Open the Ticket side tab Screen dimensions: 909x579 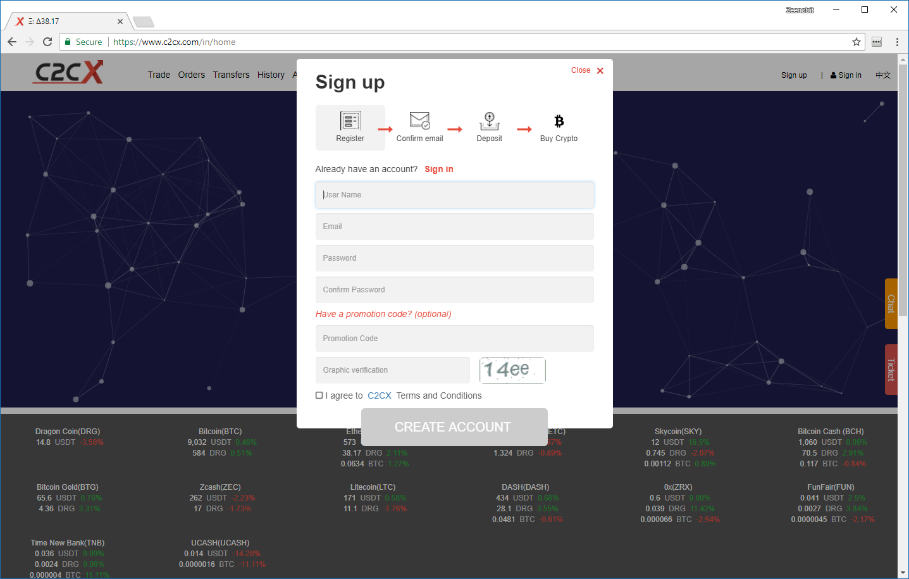[891, 370]
